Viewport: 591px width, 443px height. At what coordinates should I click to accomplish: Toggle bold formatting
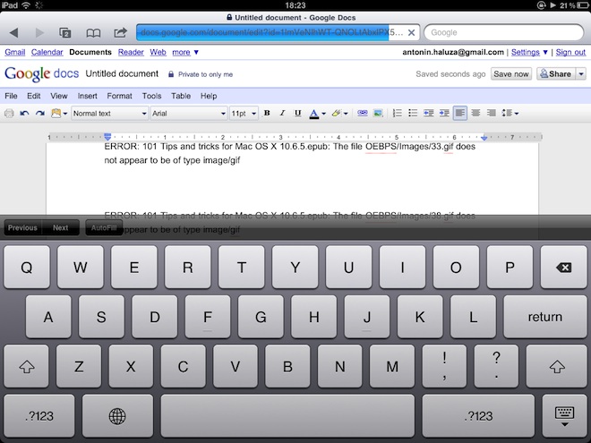(267, 113)
